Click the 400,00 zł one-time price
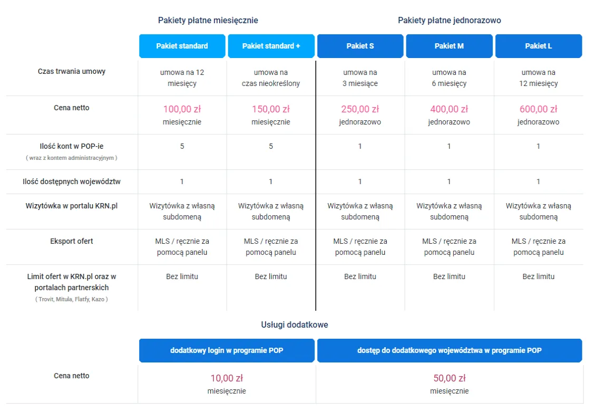 click(x=449, y=109)
